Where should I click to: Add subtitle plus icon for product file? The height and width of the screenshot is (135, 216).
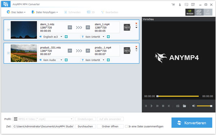(108, 60)
